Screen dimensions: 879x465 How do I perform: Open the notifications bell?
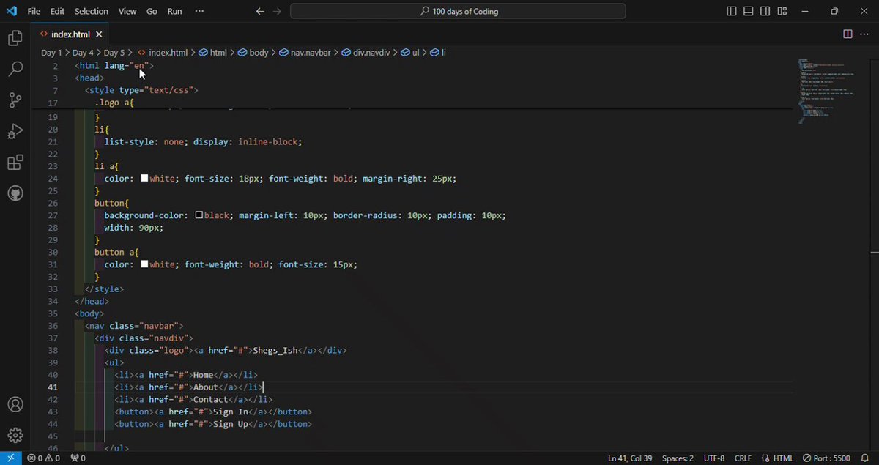[x=864, y=458]
